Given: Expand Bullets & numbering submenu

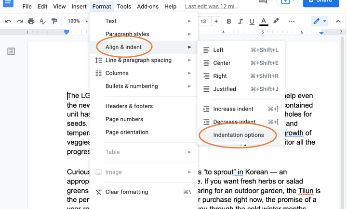Looking at the screenshot, I should 144,86.
